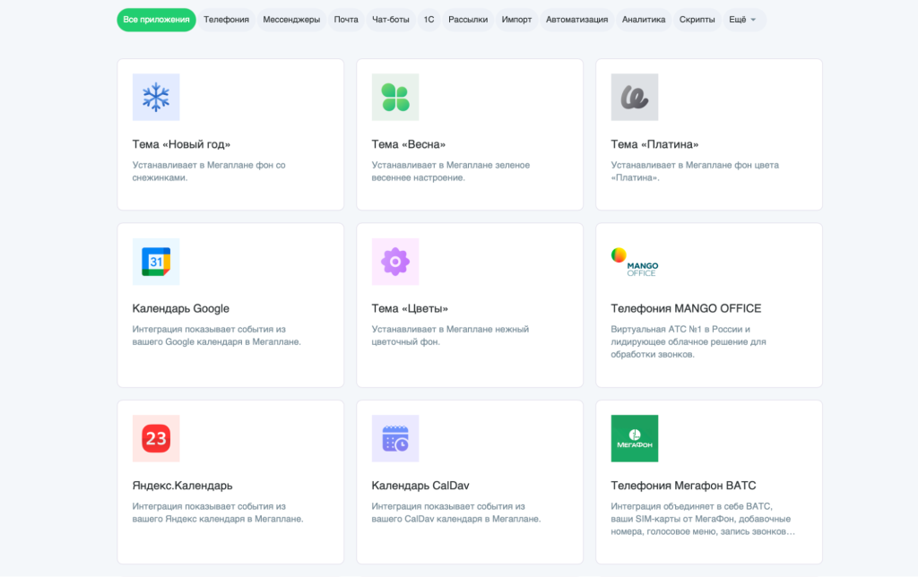The width and height of the screenshot is (918, 577).
Task: Click the snowflake icon for «Новый год» theme
Action: coord(156,97)
